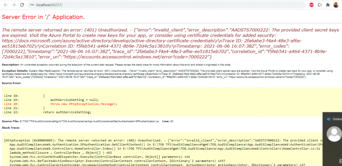Click the 'authServiceSetting = null;' code line
This screenshot has width=342, height=166.
click(74, 100)
